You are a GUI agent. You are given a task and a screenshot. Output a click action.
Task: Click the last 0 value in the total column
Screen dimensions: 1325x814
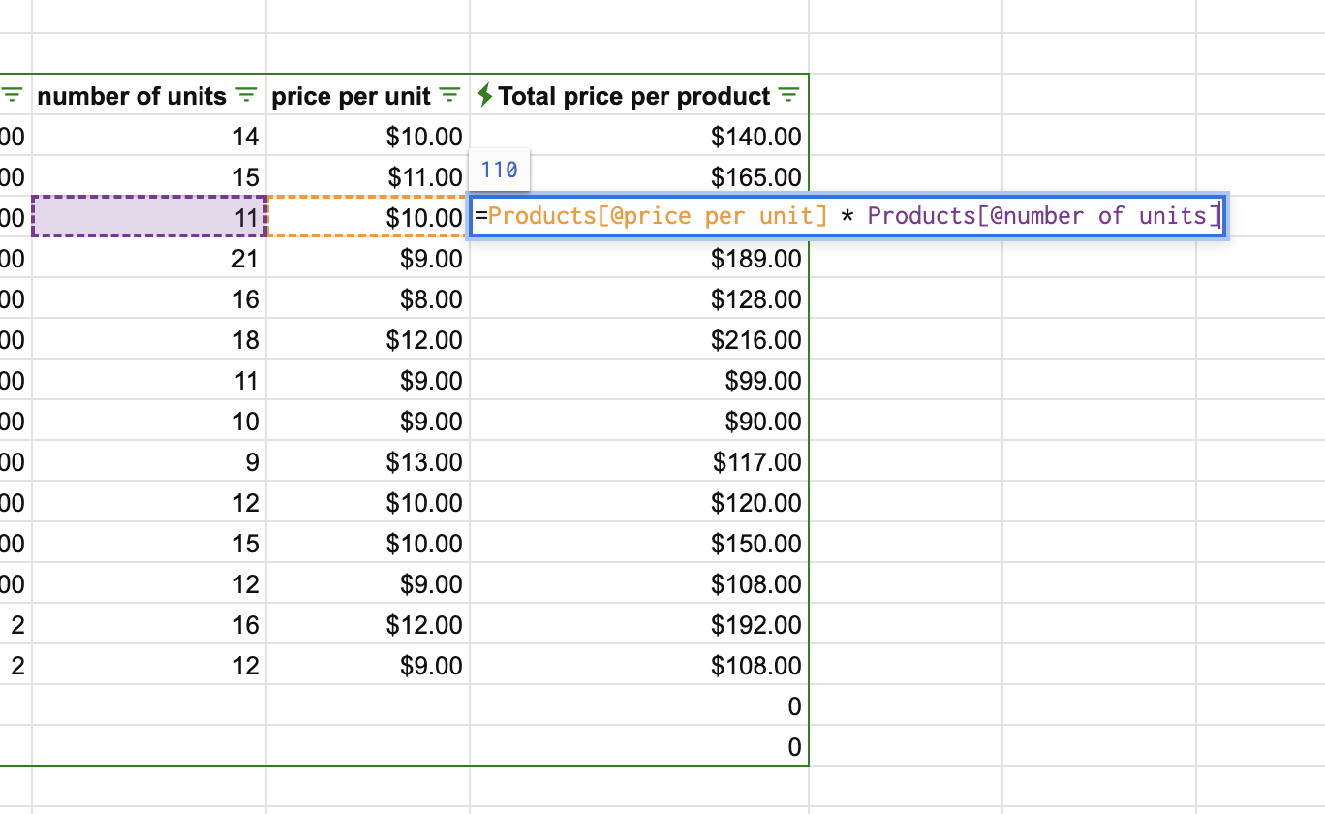(x=639, y=747)
